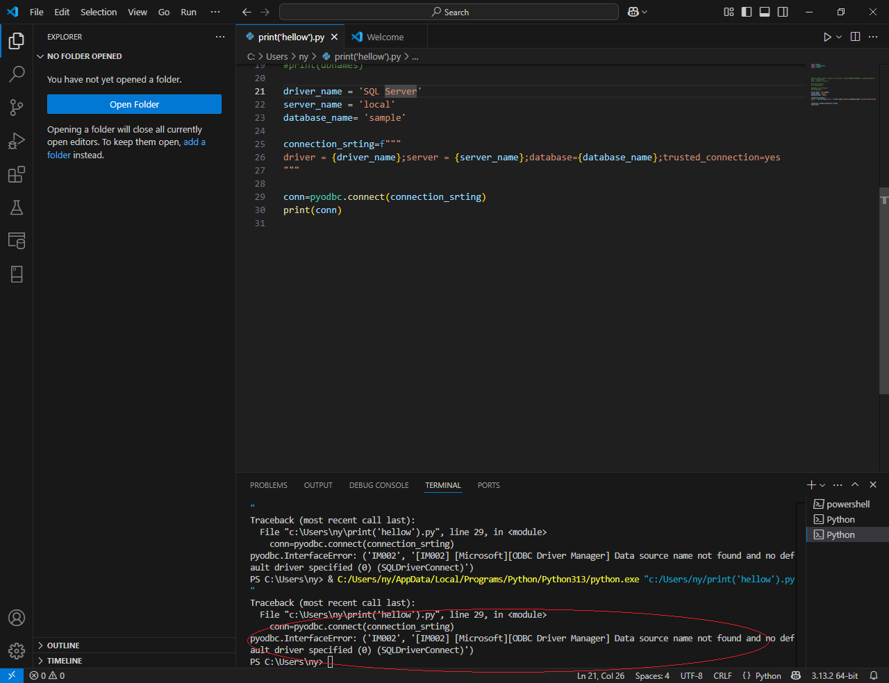The width and height of the screenshot is (889, 683).
Task: Run the Python file using the play button
Action: click(827, 37)
